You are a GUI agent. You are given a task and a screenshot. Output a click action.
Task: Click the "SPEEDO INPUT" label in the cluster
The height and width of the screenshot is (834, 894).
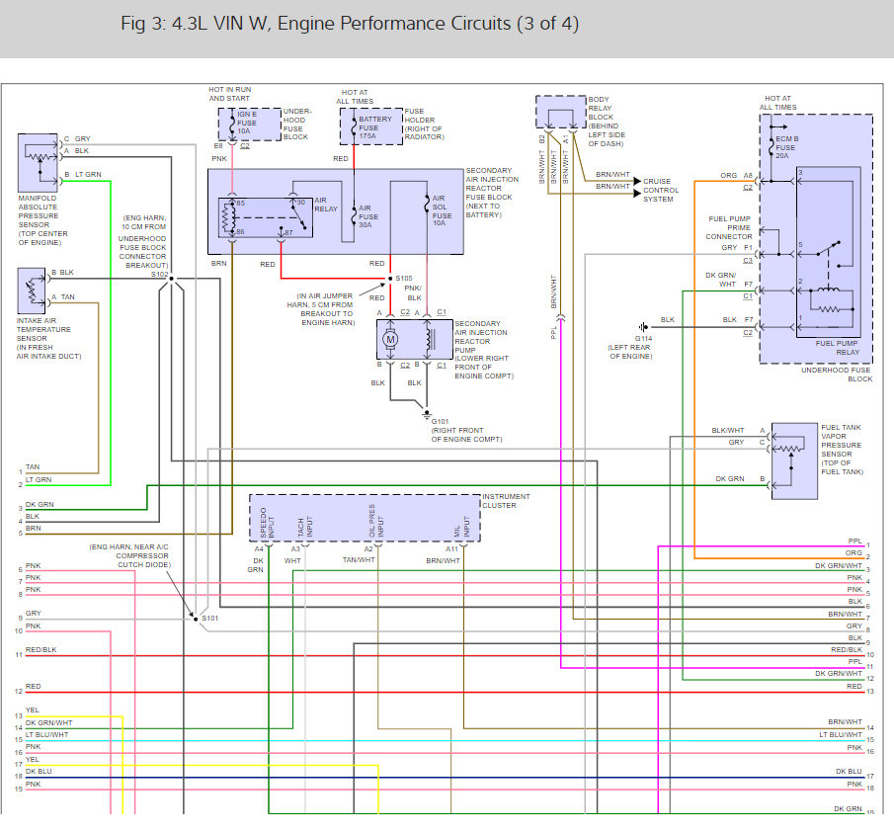pyautogui.click(x=268, y=523)
